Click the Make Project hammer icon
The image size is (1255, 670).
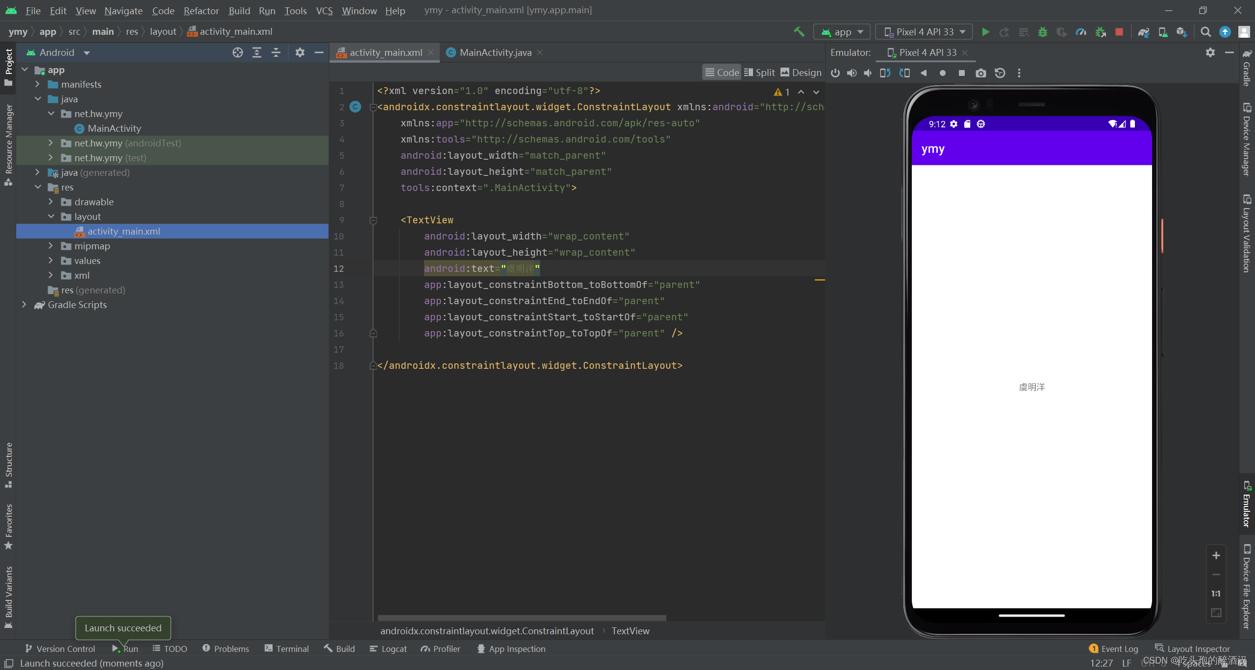pos(799,32)
